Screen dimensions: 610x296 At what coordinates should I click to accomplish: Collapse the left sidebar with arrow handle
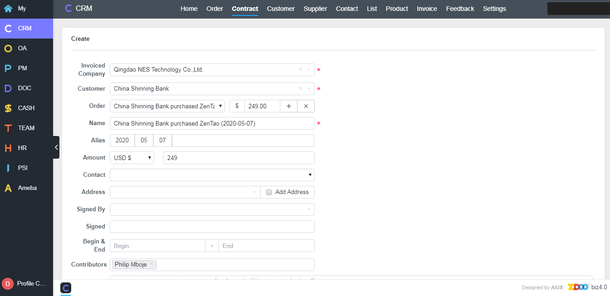tap(56, 147)
